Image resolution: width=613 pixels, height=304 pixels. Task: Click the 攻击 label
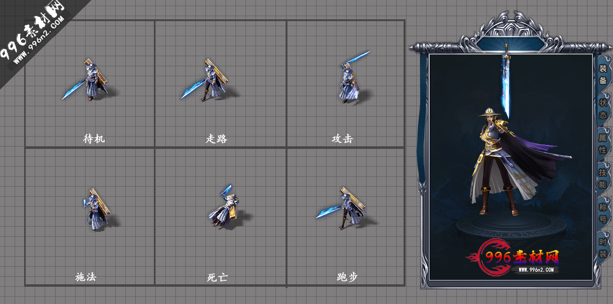coord(342,139)
